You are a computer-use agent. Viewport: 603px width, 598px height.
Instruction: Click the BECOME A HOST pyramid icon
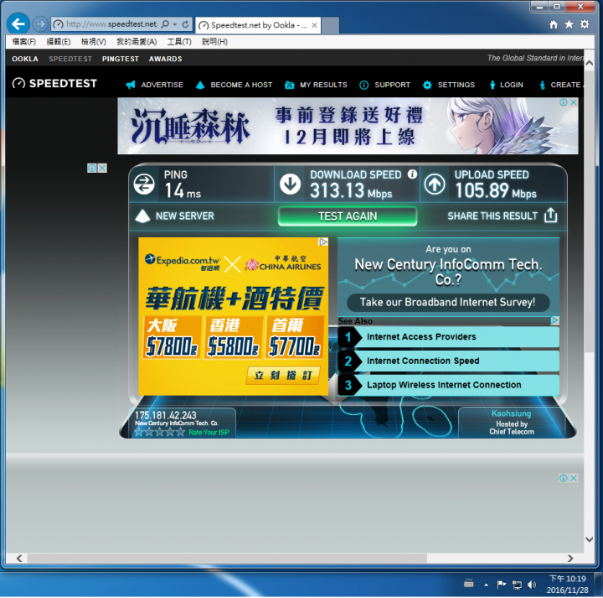[x=200, y=85]
